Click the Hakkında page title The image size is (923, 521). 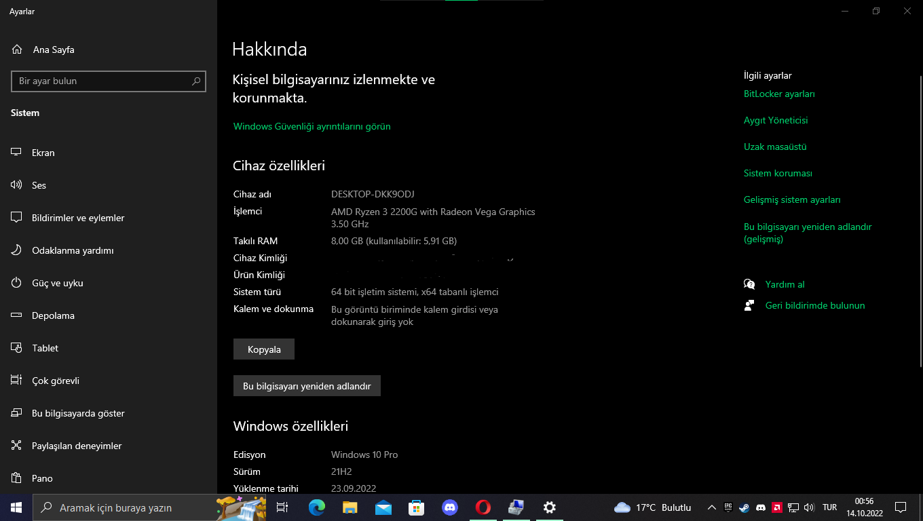coord(269,50)
